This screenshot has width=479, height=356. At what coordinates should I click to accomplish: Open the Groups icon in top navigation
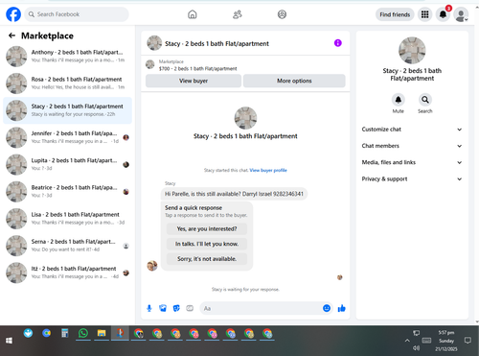(282, 14)
